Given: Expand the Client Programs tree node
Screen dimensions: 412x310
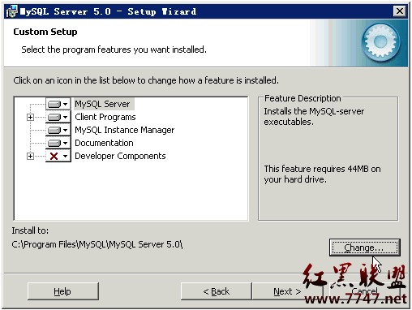Looking at the screenshot, I should point(30,117).
